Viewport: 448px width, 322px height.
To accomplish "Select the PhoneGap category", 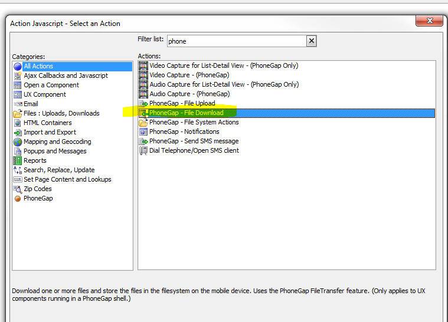I will [38, 198].
